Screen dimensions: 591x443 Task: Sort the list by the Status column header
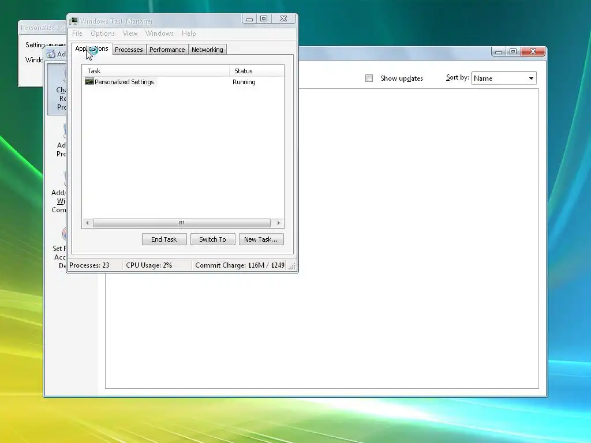pos(257,71)
